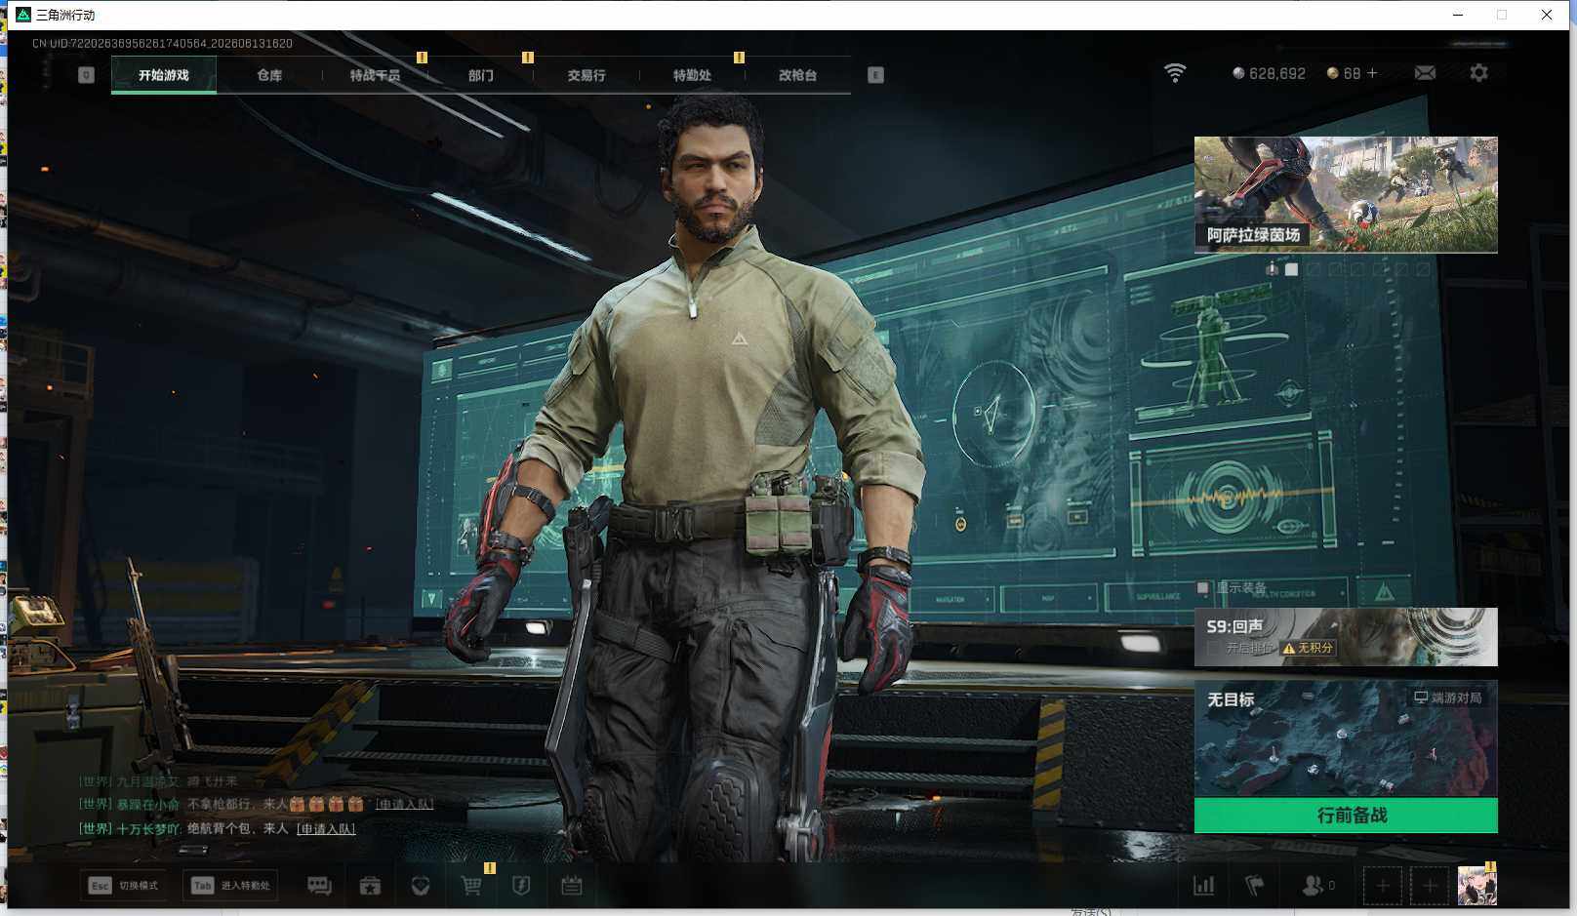Open the 无目标 map selection card
Image resolution: width=1577 pixels, height=916 pixels.
tap(1346, 738)
